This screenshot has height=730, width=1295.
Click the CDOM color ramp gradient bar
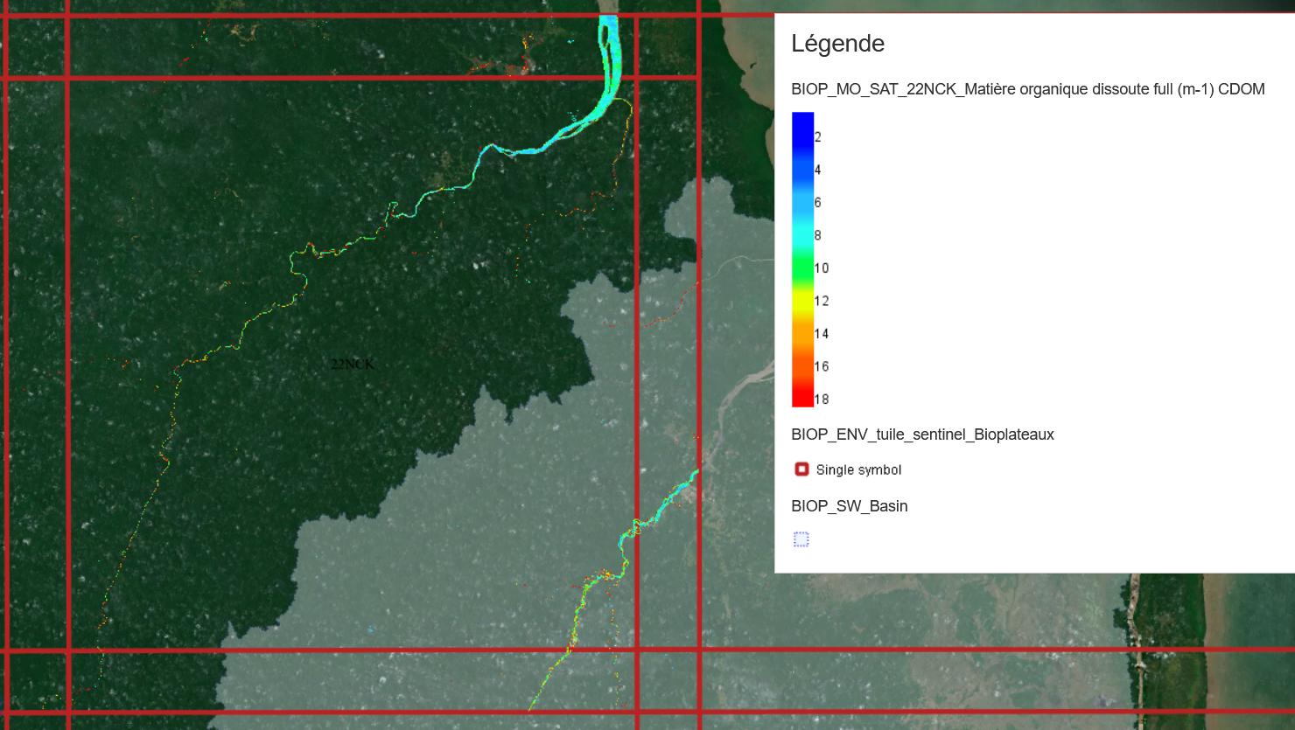click(802, 259)
